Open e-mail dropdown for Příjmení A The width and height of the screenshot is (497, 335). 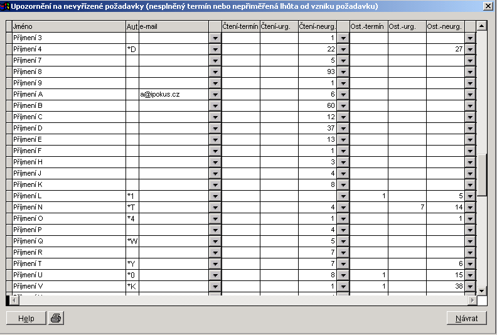pyautogui.click(x=215, y=94)
